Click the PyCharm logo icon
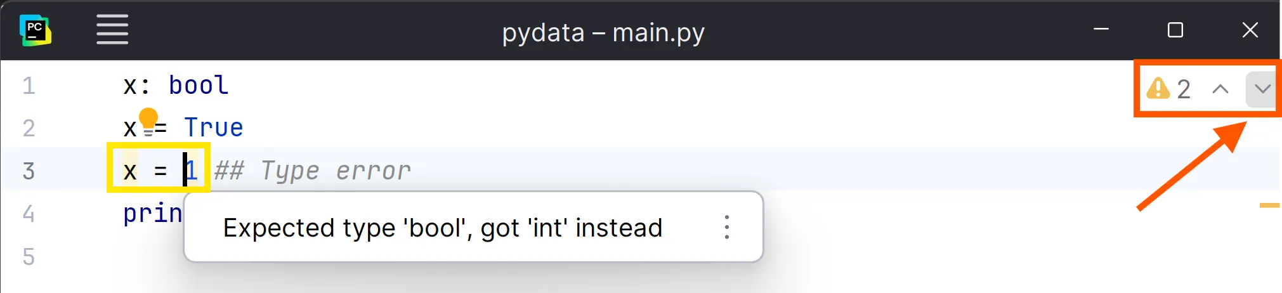The image size is (1282, 293). point(36,30)
